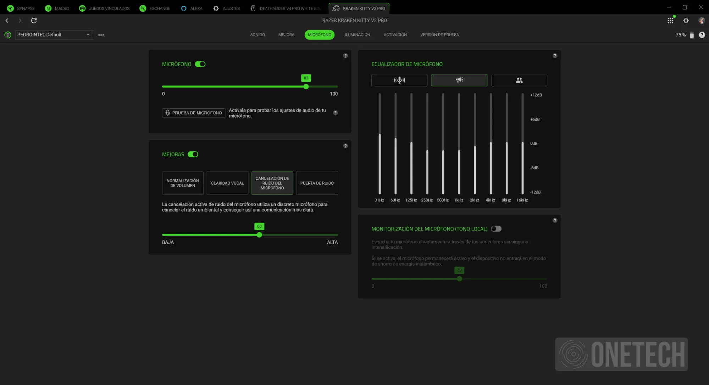This screenshot has height=385, width=709.
Task: Click the 8kHz equalizer band slider
Action: coord(506,144)
